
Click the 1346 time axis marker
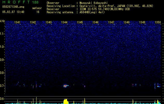point(95,22)
